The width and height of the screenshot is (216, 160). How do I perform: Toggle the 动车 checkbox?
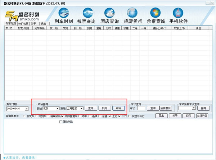80,116
